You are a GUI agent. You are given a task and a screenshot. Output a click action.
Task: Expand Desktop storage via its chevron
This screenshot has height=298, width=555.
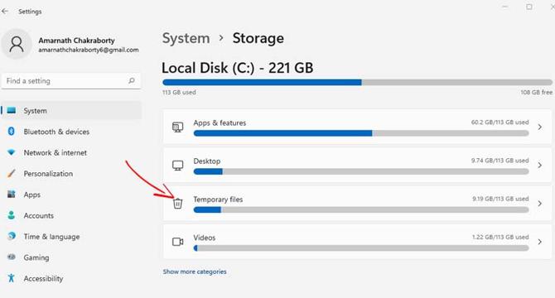540,165
